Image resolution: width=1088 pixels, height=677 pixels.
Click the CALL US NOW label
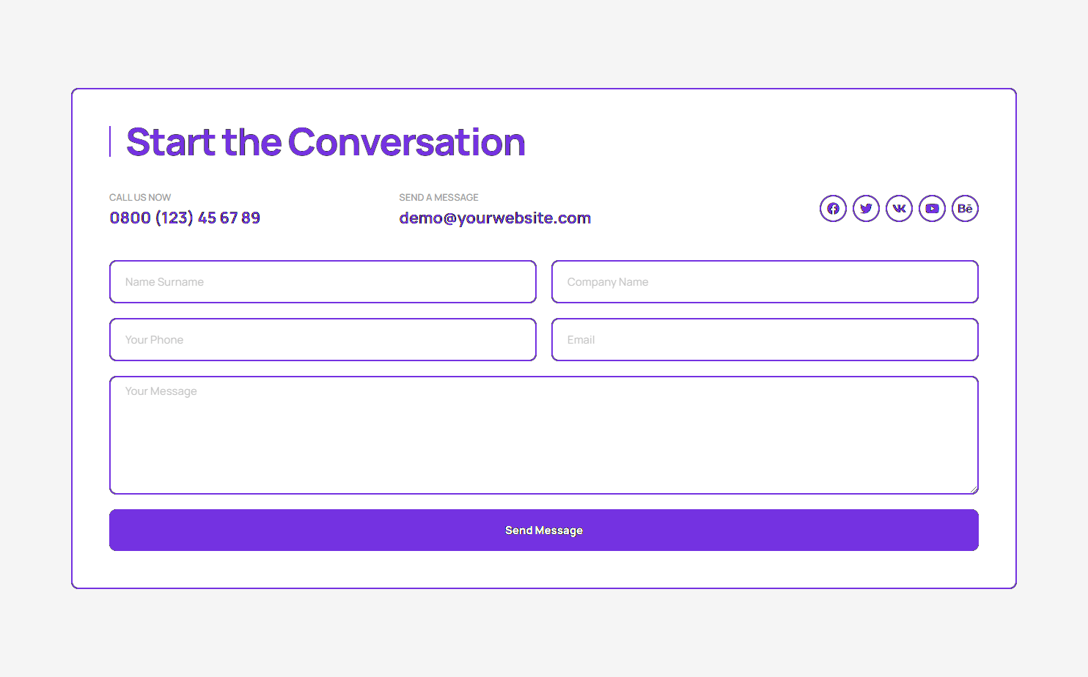pyautogui.click(x=140, y=198)
